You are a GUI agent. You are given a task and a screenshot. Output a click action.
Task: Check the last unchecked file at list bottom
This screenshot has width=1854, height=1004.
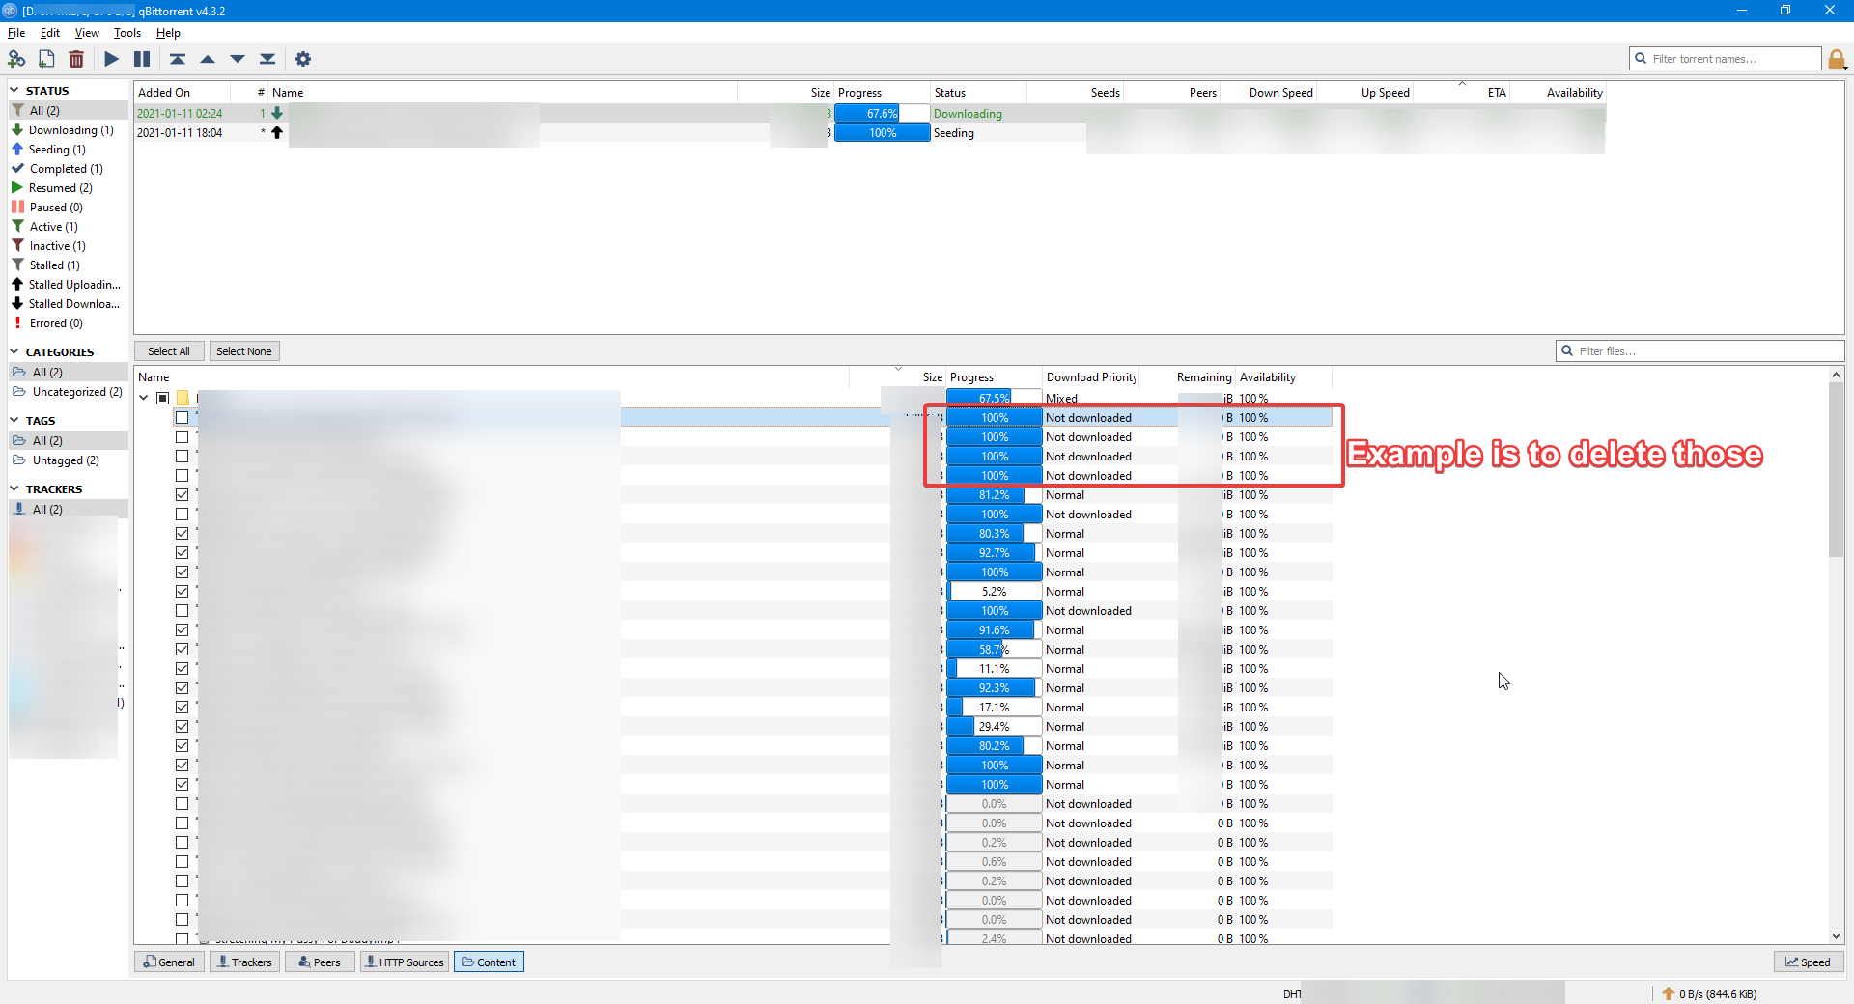(182, 919)
